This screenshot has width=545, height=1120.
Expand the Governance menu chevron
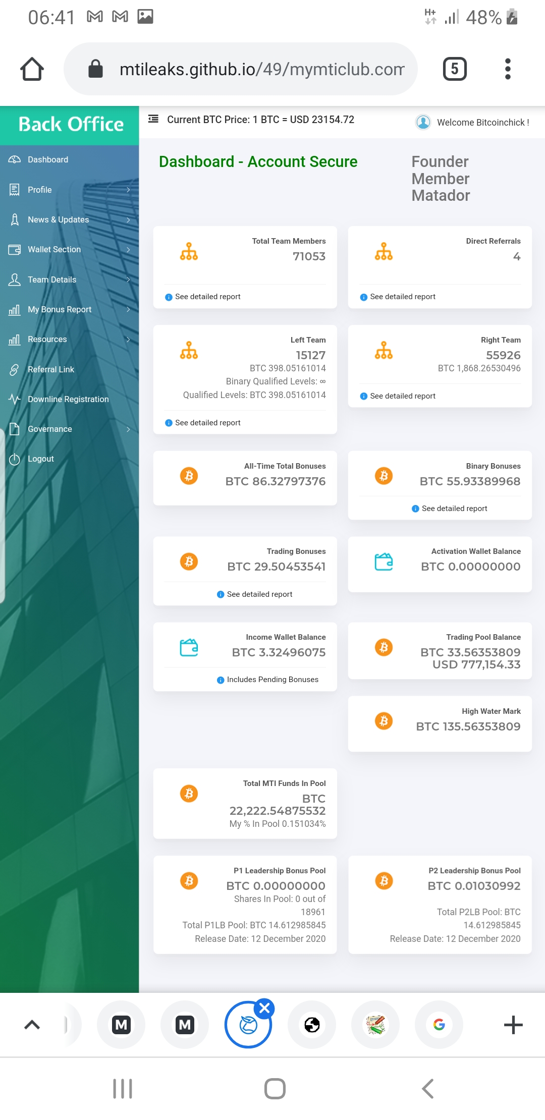coord(128,429)
